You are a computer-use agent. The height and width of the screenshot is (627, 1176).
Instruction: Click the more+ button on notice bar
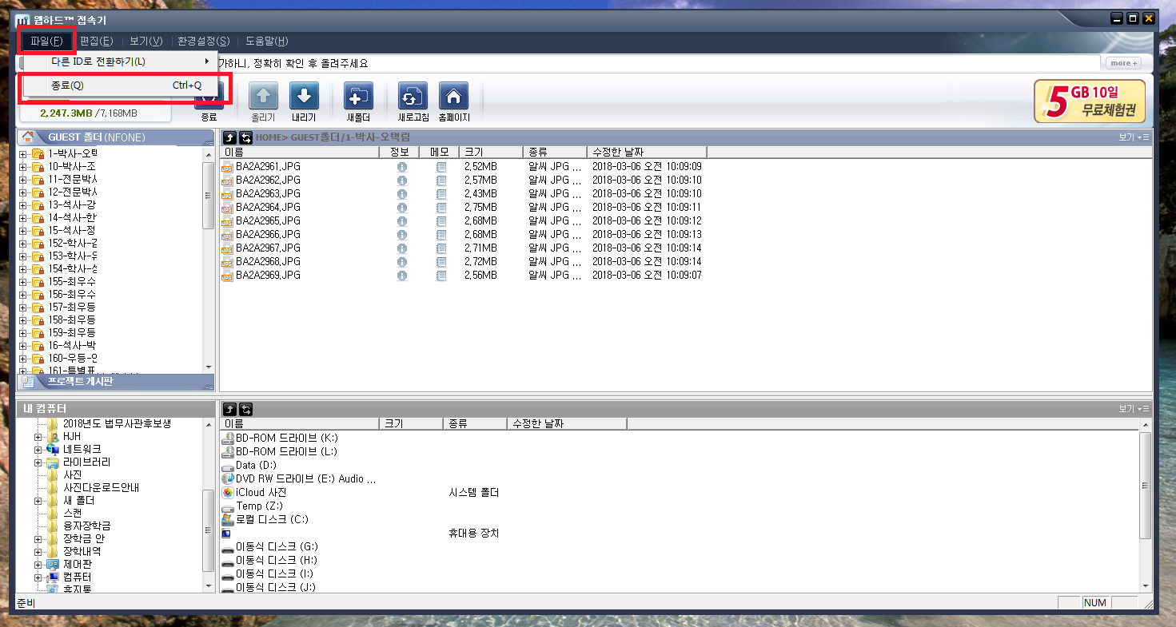point(1122,63)
